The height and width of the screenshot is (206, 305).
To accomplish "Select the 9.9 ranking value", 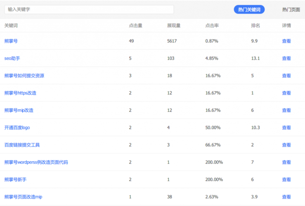I will (254, 41).
